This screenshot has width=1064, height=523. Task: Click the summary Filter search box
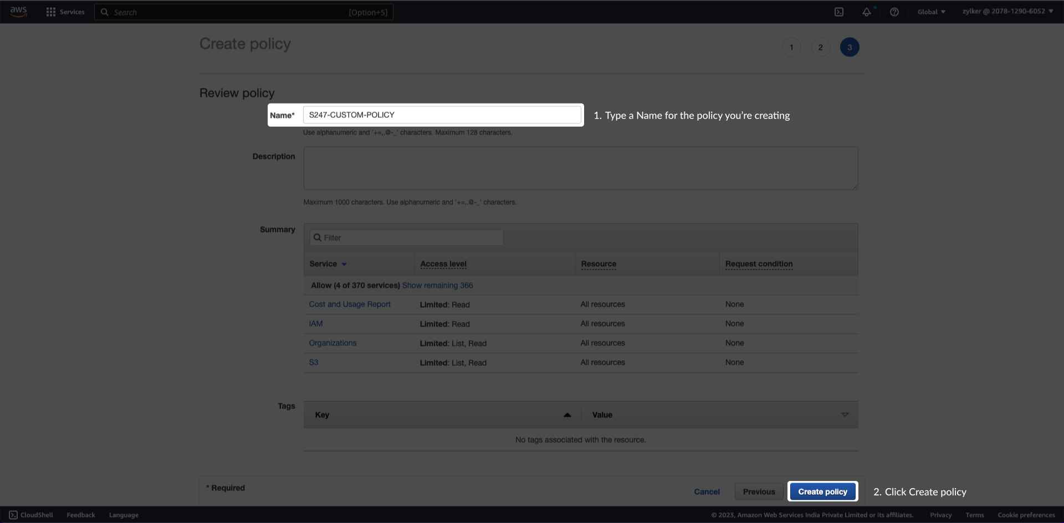point(410,238)
